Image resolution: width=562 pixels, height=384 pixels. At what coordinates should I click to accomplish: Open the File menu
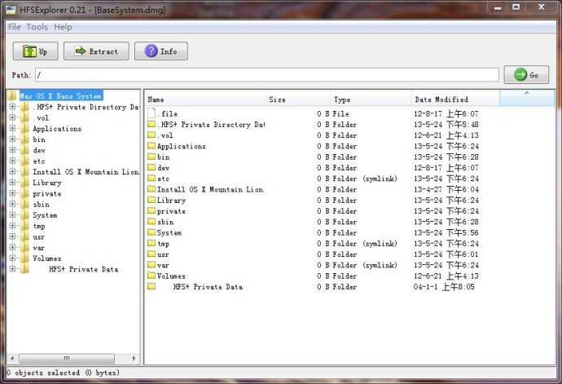(15, 27)
